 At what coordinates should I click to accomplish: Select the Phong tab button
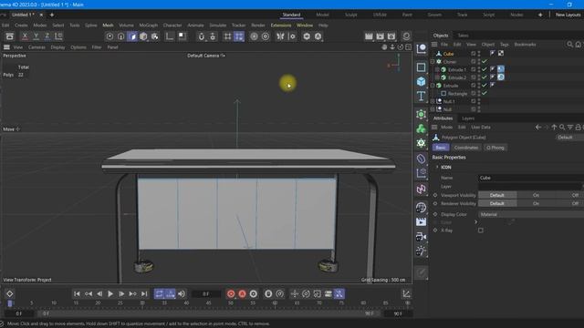[x=495, y=148]
